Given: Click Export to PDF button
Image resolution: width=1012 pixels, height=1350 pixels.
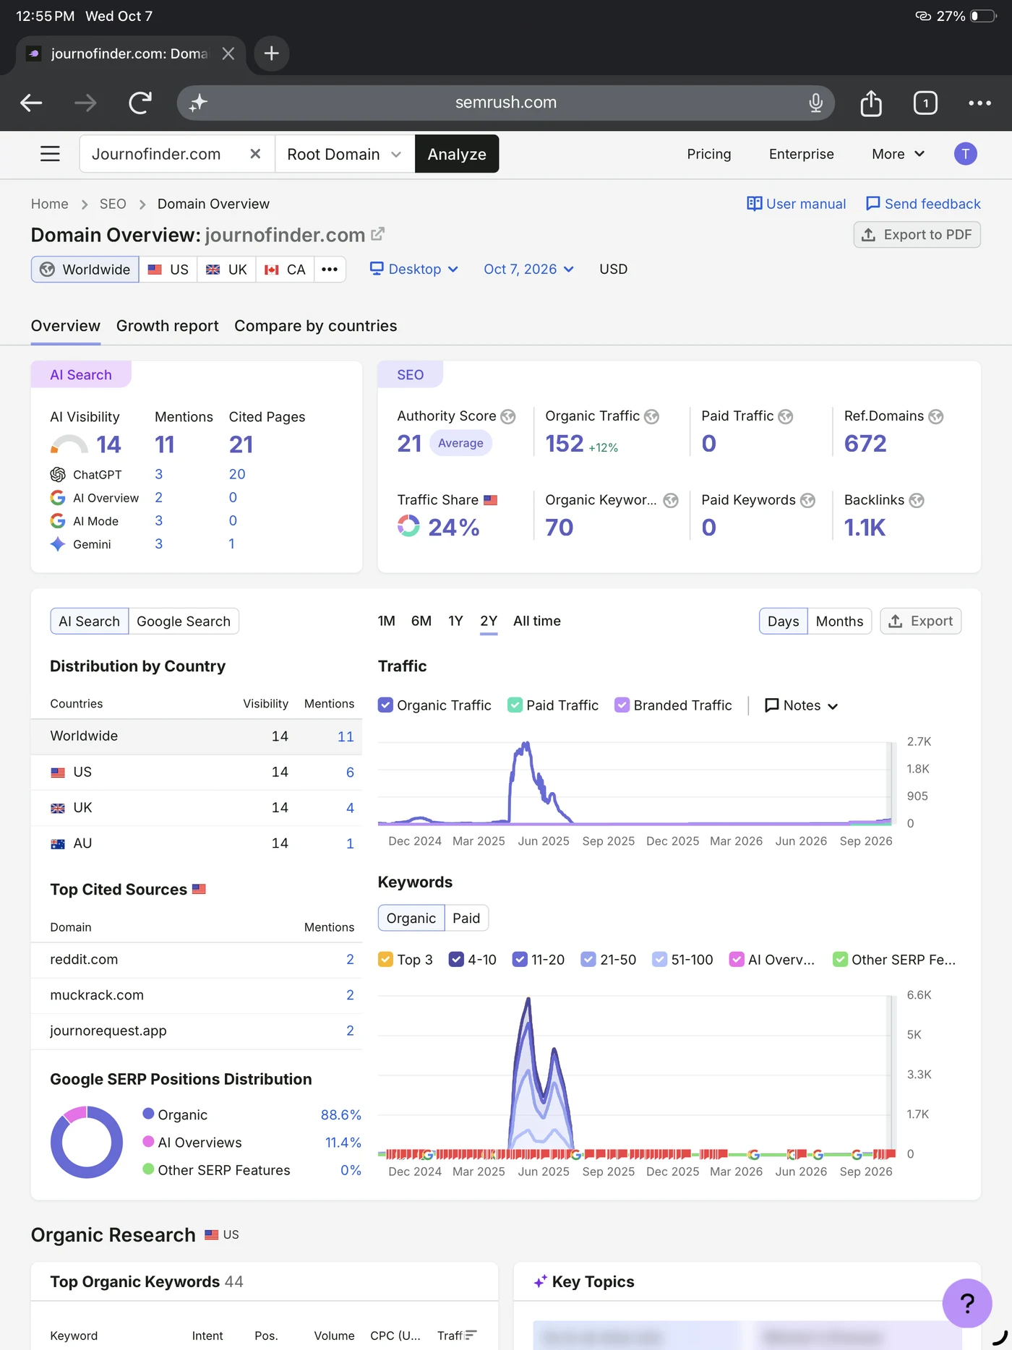Looking at the screenshot, I should pyautogui.click(x=917, y=235).
